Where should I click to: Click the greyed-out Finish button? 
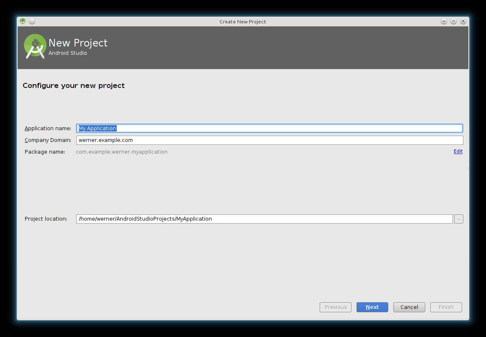point(446,307)
